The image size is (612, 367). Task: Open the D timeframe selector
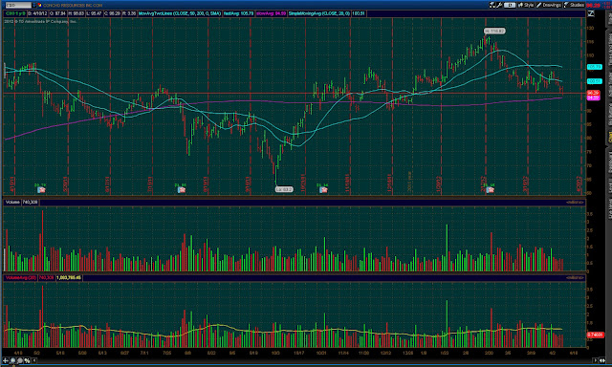pos(510,5)
